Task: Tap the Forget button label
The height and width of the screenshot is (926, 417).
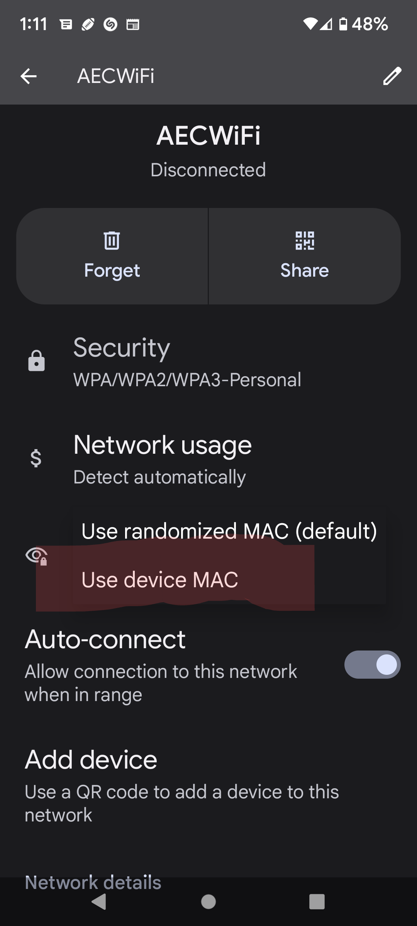Action: click(112, 271)
